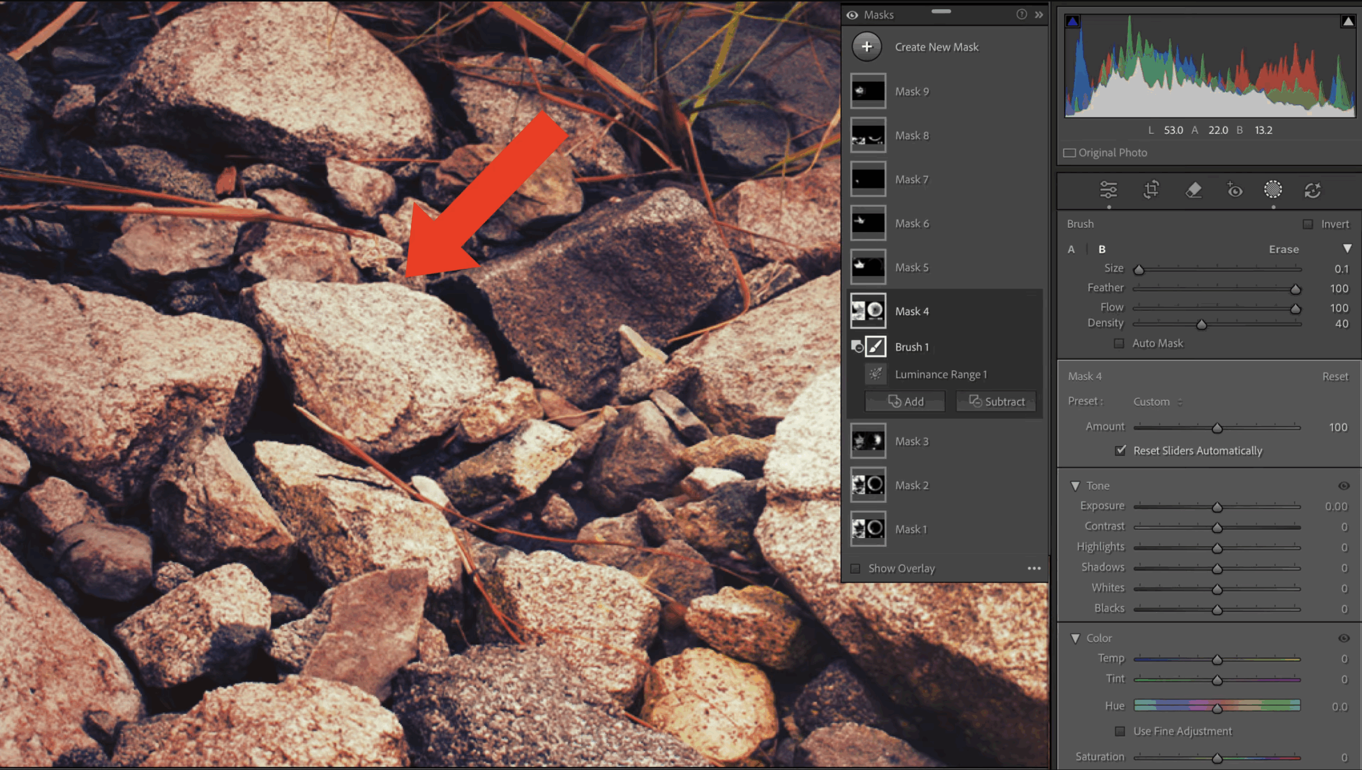
Task: Click the Density slider handle
Action: [x=1201, y=324]
